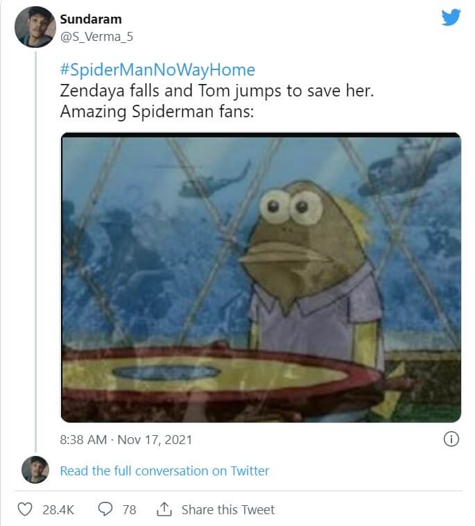Open the fish meme image

click(261, 278)
